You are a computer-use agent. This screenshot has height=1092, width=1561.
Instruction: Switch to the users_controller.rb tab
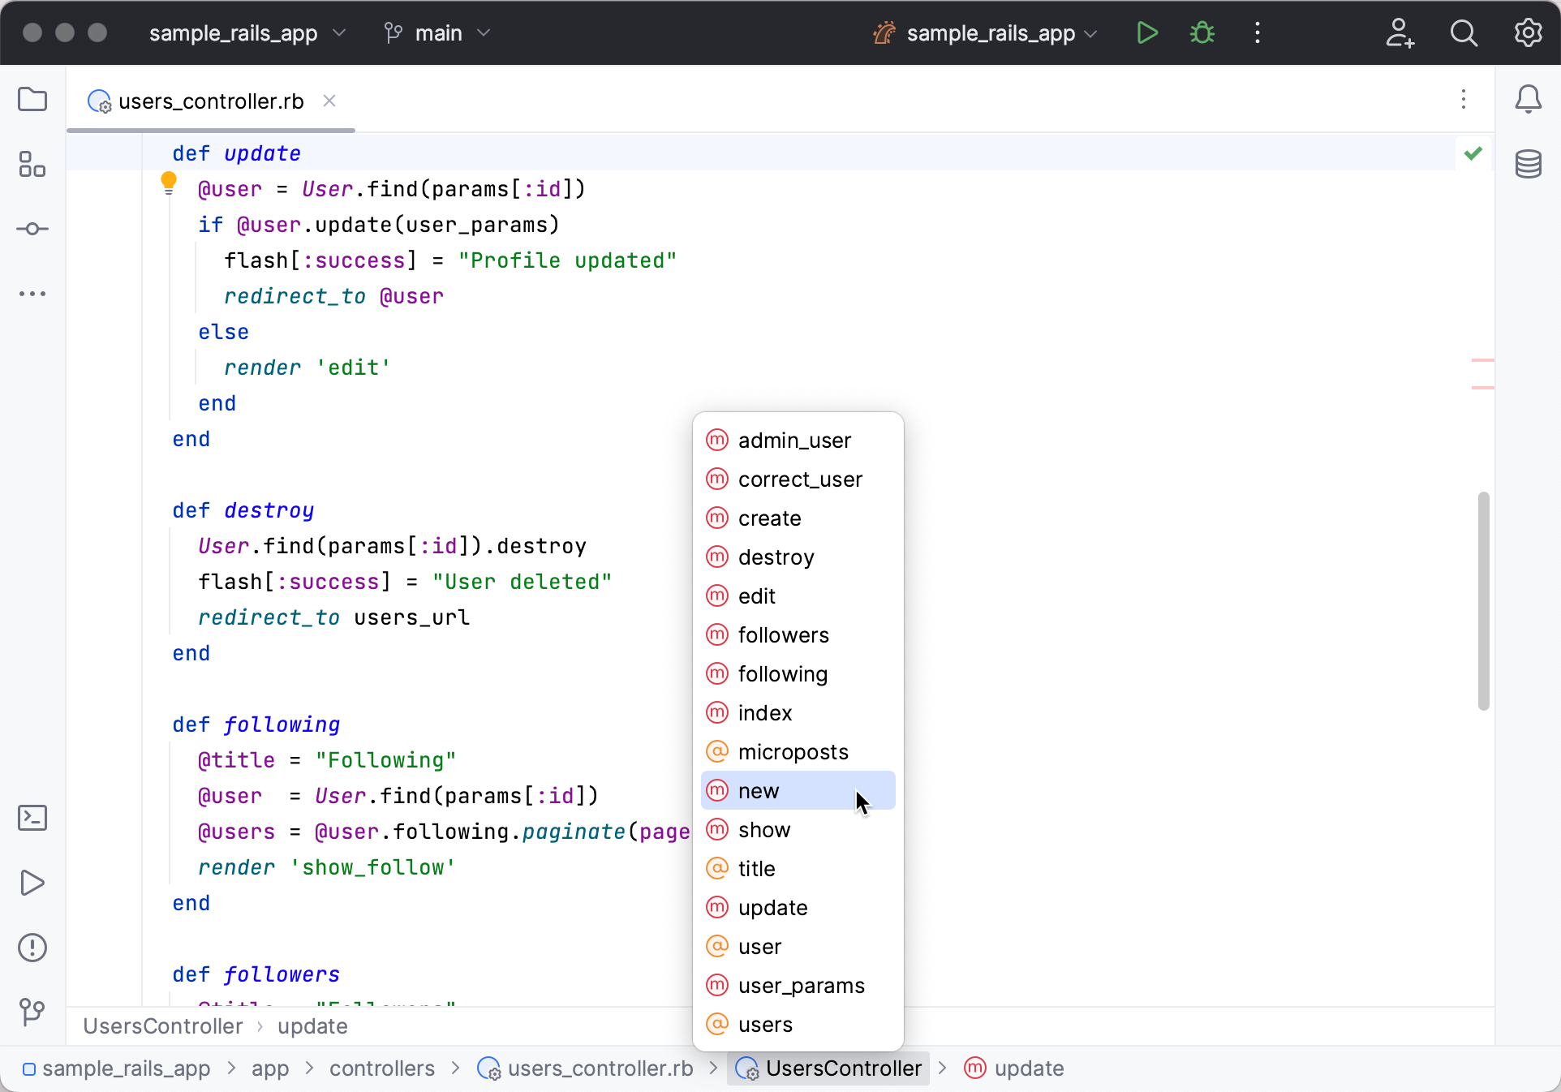[209, 101]
